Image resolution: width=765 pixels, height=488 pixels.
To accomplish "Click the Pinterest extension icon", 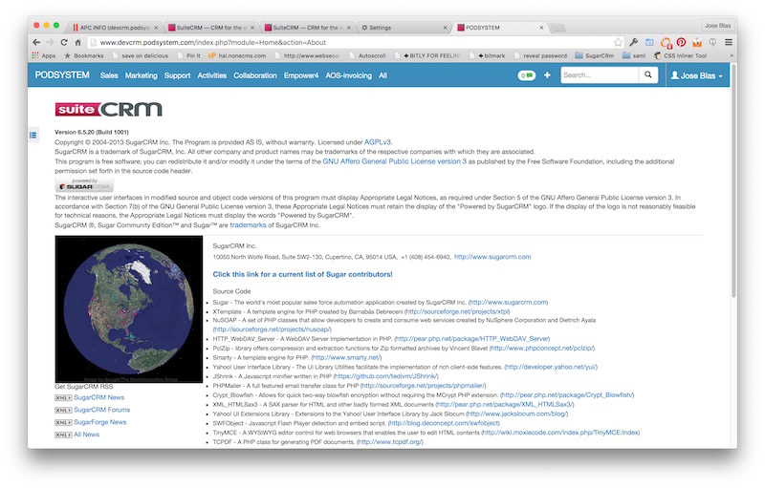I will tap(681, 42).
